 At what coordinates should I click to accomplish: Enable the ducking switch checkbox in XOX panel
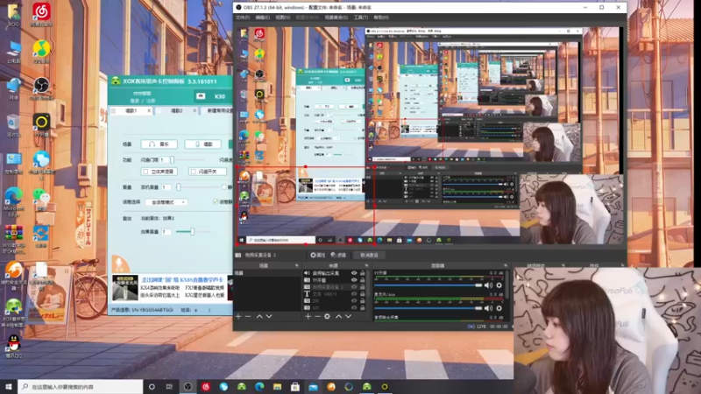193,172
